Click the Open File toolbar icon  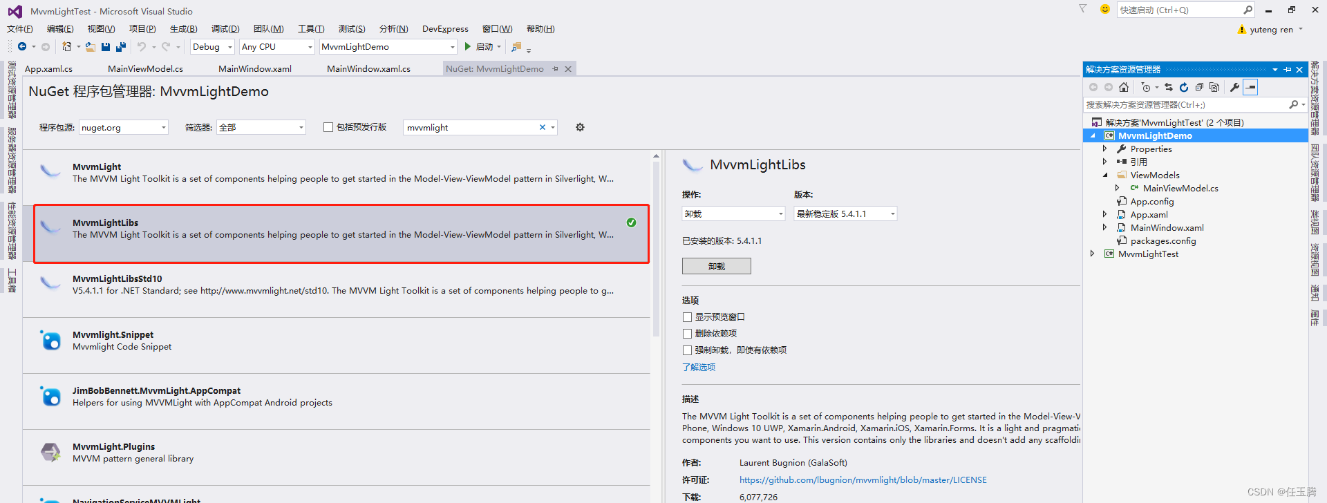91,46
